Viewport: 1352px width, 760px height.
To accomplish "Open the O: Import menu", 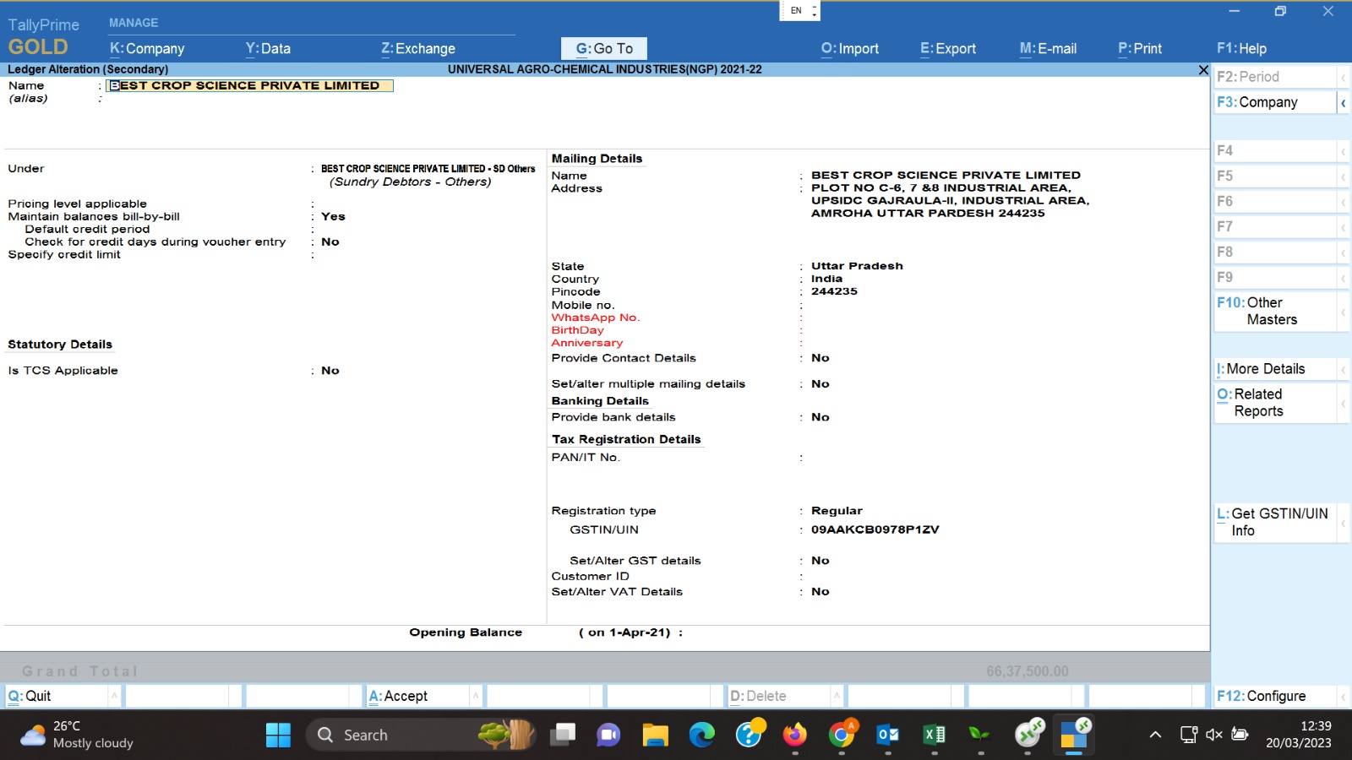I will (x=850, y=49).
